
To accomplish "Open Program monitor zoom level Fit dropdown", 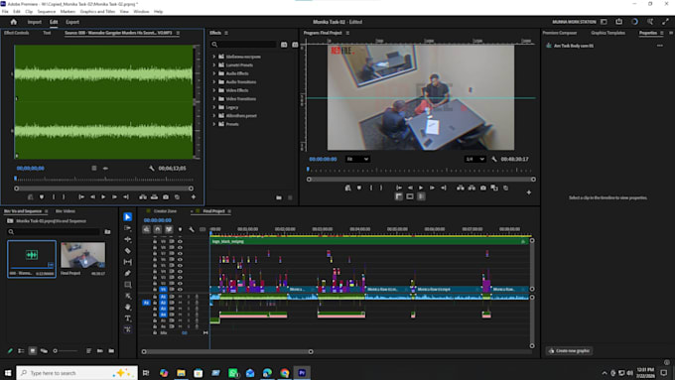I will click(x=357, y=159).
